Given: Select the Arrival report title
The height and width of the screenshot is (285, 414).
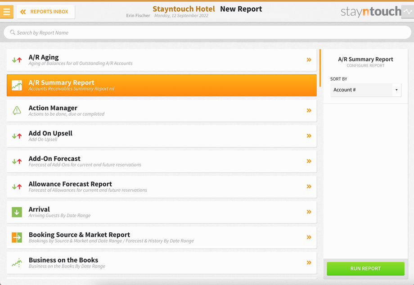Looking at the screenshot, I should coord(39,209).
